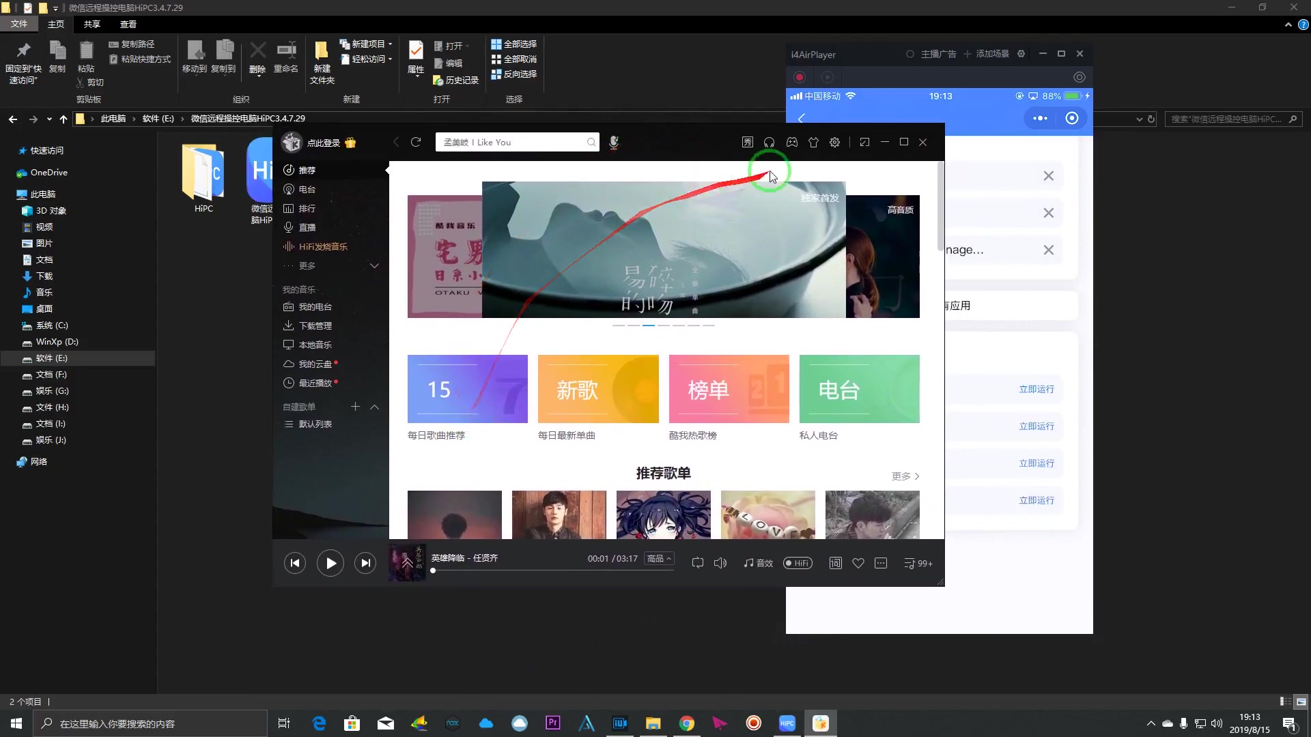
Task: Open the 共享 ribbon tab in Explorer
Action: (x=91, y=24)
